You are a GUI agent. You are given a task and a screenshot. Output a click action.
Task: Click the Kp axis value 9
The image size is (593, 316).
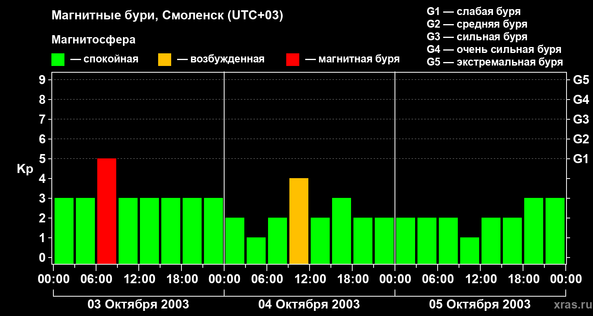(43, 80)
